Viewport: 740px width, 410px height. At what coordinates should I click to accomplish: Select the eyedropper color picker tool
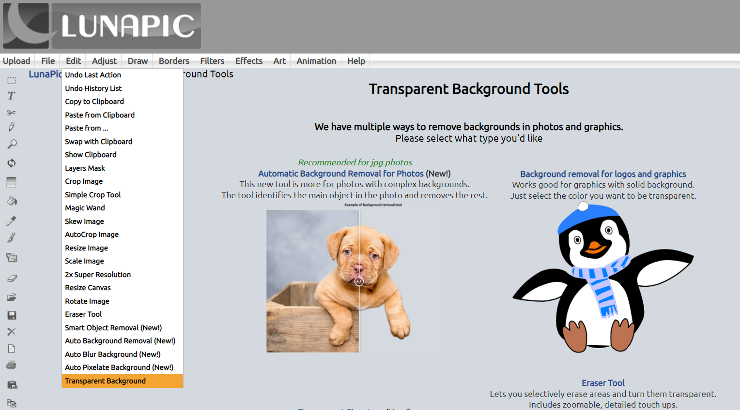tap(12, 220)
